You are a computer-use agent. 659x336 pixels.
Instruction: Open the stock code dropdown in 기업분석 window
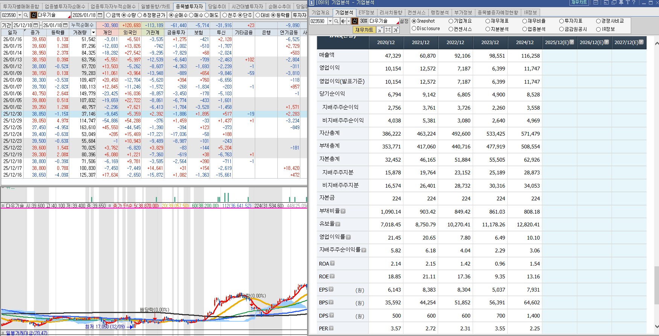330,21
